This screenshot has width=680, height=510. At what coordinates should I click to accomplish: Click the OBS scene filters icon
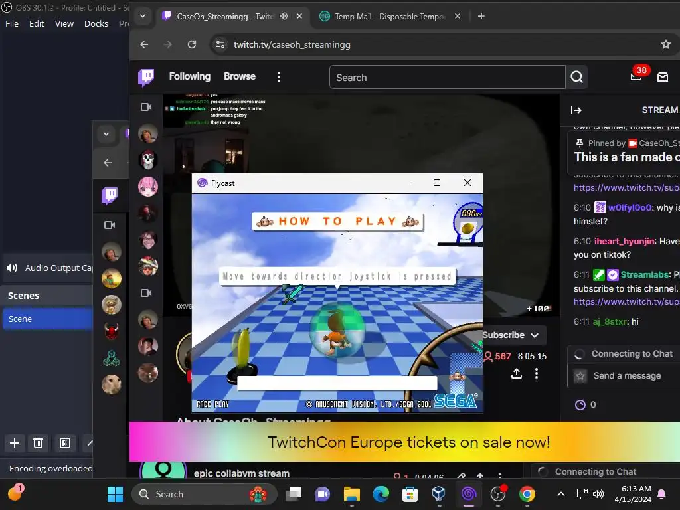coord(65,443)
